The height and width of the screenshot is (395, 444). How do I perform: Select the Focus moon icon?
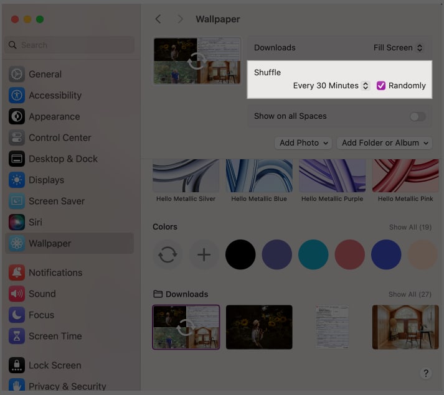(17, 315)
